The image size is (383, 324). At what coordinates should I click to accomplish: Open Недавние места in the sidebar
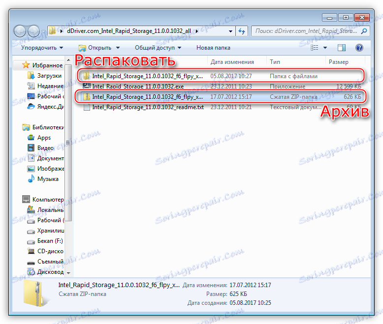coord(45,86)
